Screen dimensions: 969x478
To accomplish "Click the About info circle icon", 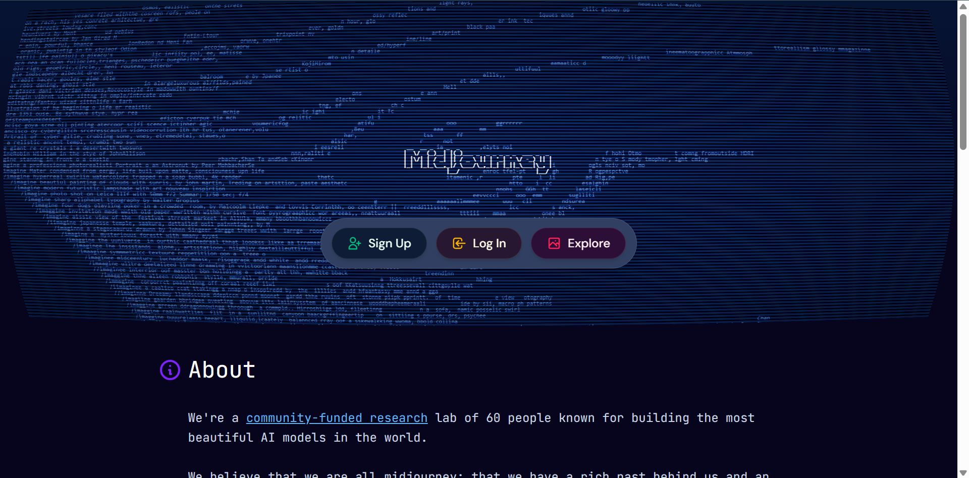I will pos(170,370).
